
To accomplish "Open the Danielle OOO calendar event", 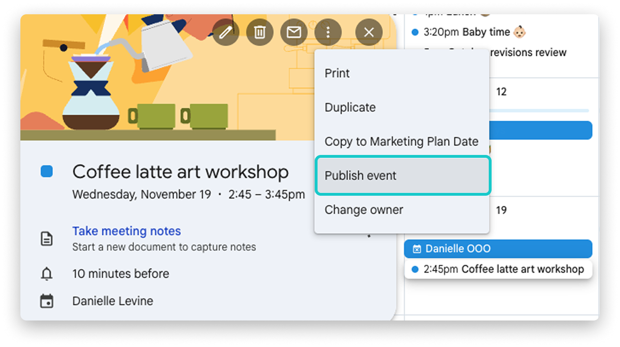I will point(497,249).
